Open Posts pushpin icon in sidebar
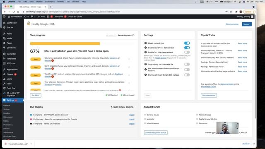265x149 pixels. pyautogui.click(x=5, y=34)
